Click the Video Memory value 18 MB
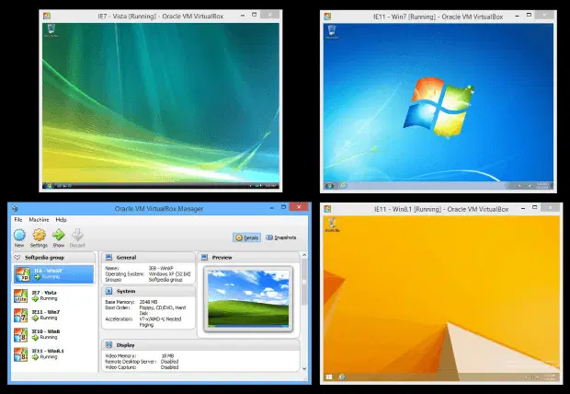 (167, 355)
